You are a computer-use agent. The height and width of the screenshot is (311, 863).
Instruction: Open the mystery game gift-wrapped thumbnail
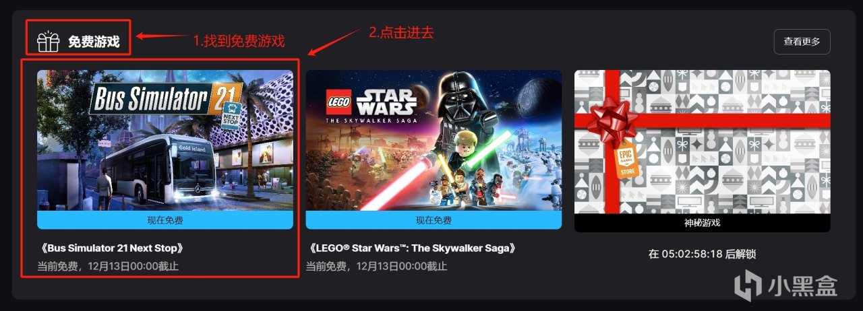click(703, 141)
